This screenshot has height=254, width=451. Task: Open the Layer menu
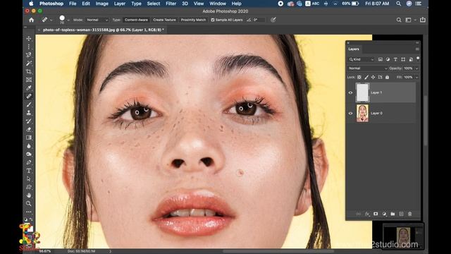[120, 4]
